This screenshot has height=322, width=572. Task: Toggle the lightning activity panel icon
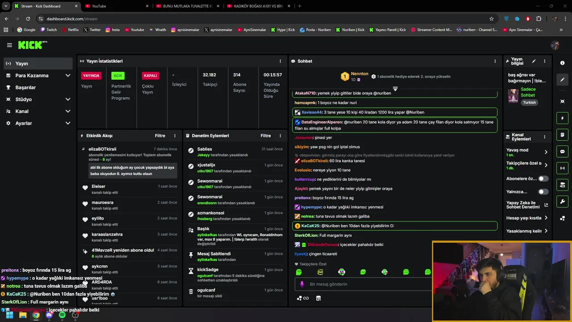tap(563, 118)
